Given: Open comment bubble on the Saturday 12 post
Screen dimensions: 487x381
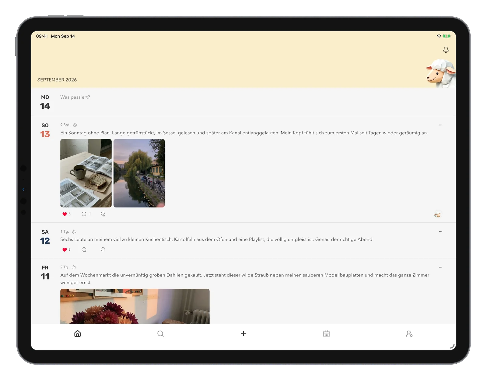Looking at the screenshot, I should (x=84, y=249).
